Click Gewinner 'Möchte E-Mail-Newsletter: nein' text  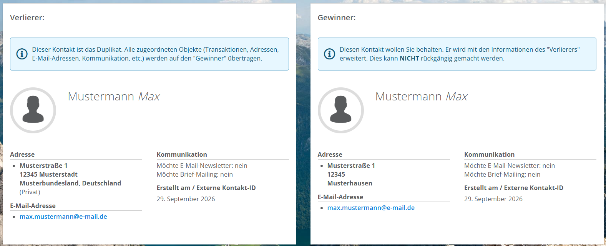pos(510,166)
